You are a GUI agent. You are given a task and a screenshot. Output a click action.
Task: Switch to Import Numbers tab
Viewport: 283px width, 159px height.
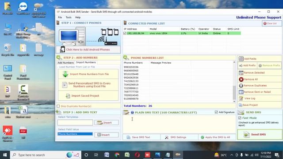(86, 62)
